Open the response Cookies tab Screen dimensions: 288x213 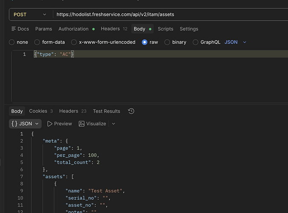click(x=41, y=111)
